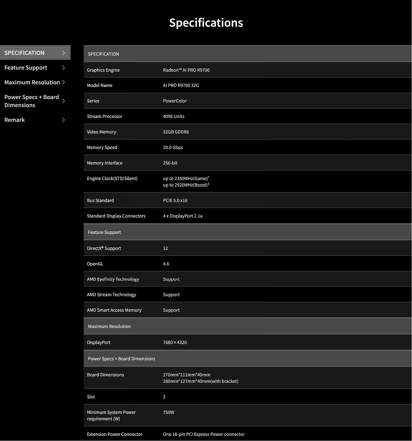Click the Specifications page heading

[x=206, y=22]
